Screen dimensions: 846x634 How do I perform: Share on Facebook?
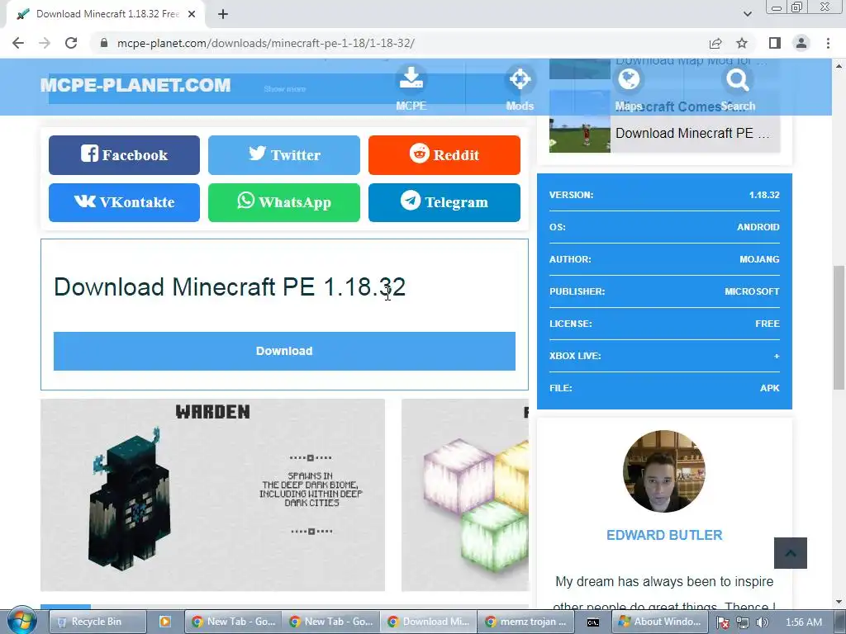tap(124, 154)
